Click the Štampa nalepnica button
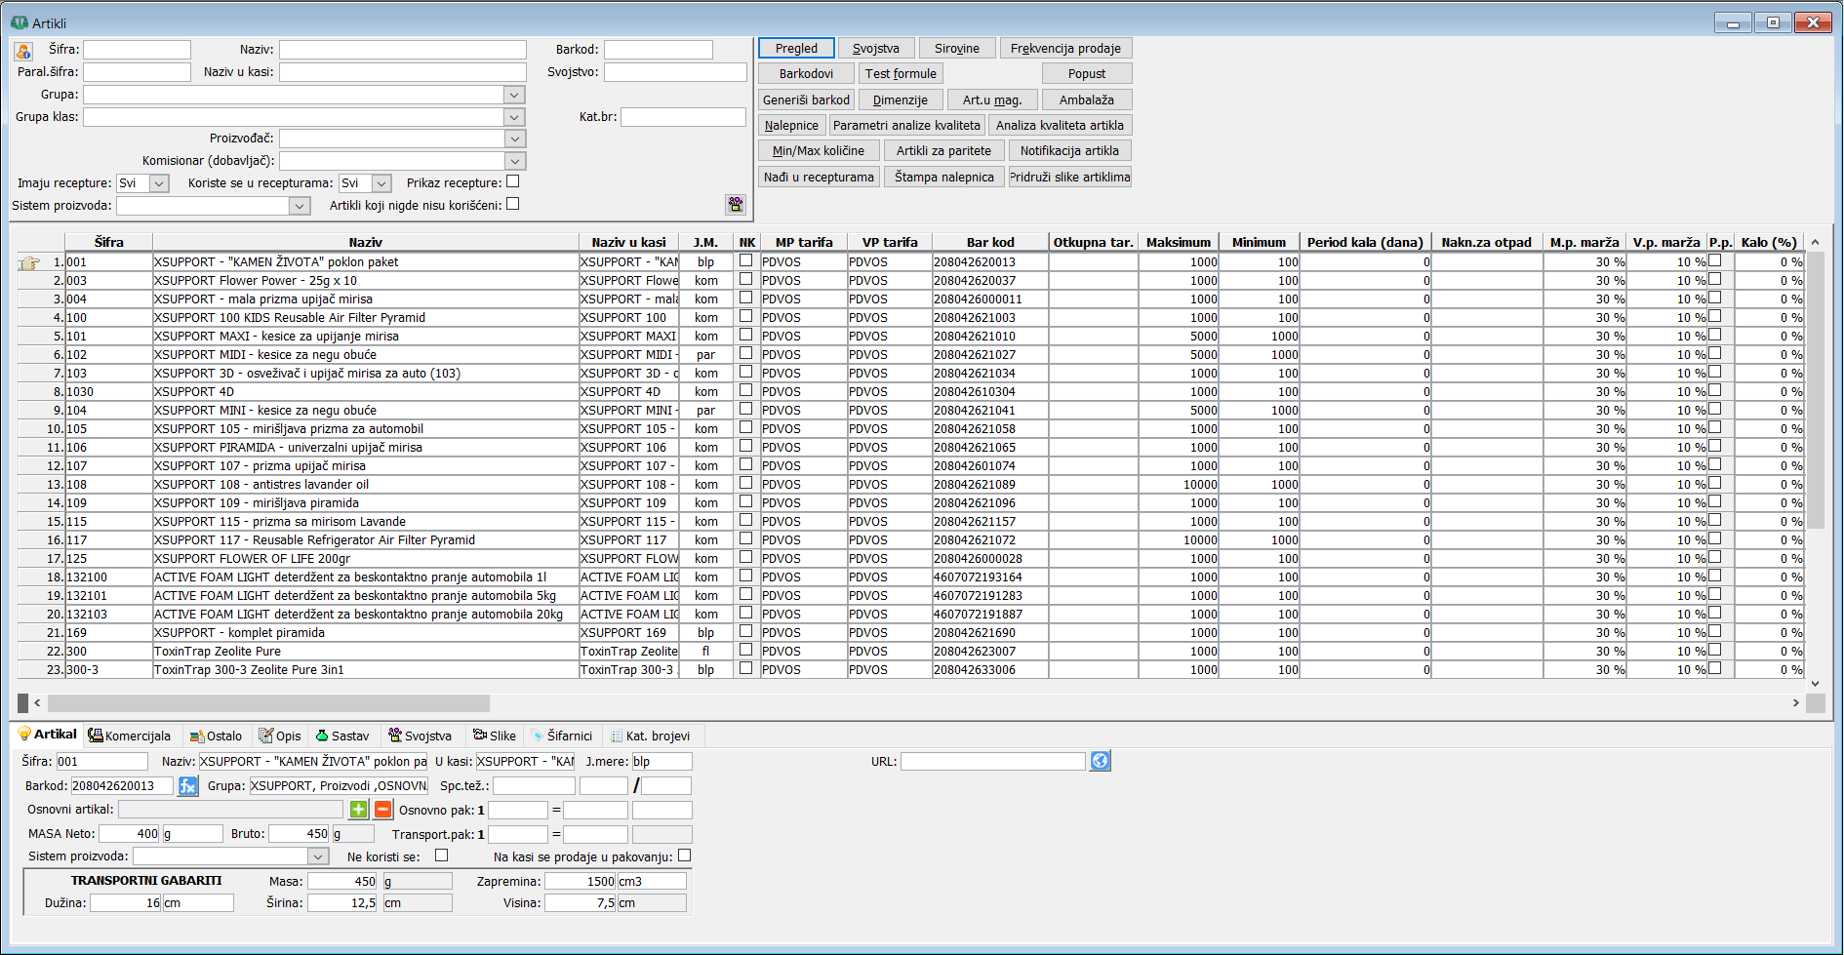This screenshot has height=955, width=1844. pyautogui.click(x=943, y=177)
